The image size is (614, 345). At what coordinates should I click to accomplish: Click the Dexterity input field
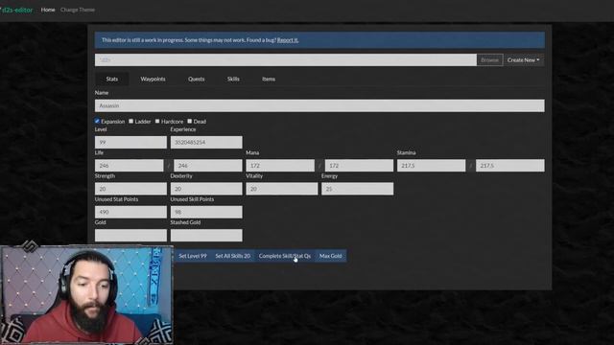[x=206, y=189]
